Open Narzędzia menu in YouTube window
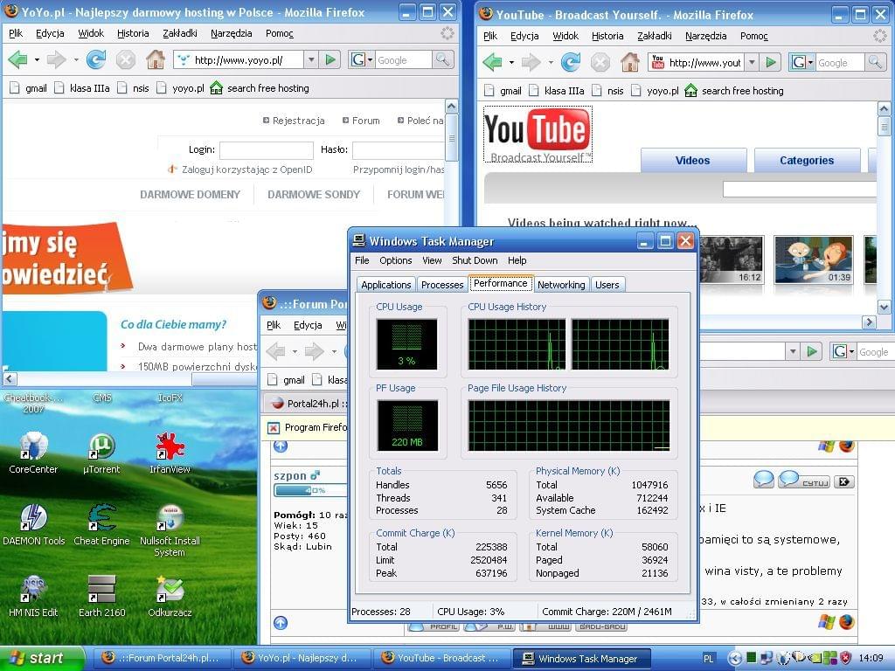The image size is (895, 671). (705, 36)
